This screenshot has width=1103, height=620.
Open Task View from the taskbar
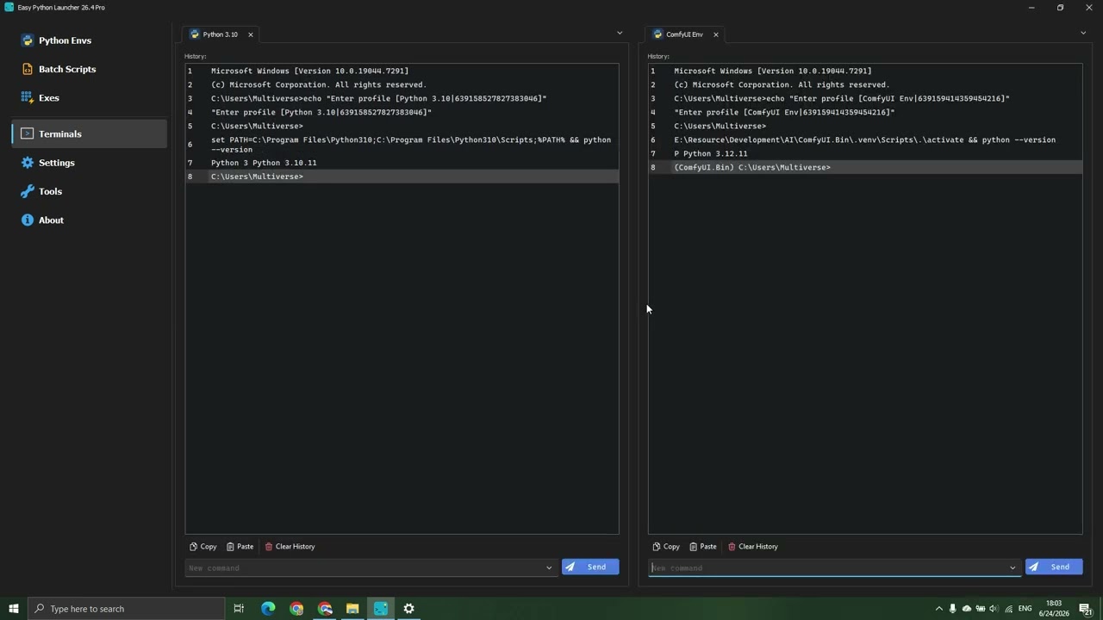[x=239, y=609]
